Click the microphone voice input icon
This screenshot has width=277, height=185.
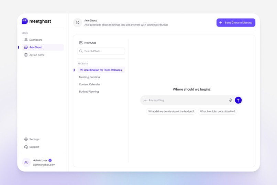[231, 100]
